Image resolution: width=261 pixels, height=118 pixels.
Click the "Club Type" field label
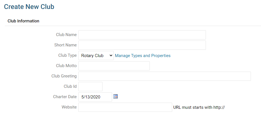tap(67, 56)
